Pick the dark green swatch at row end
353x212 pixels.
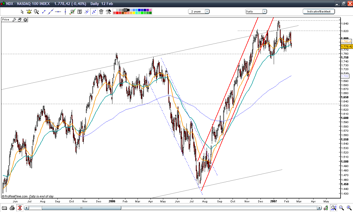coord(150,13)
